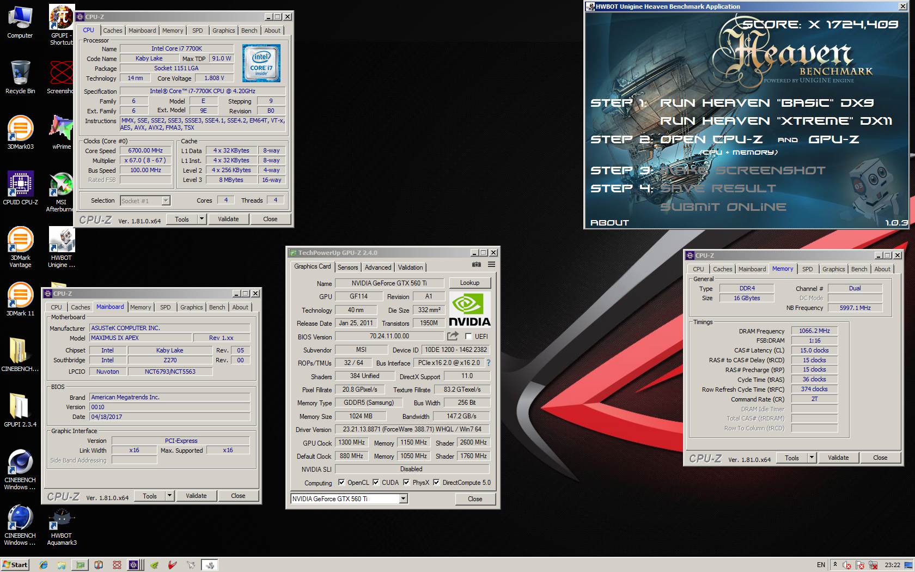Click Validate in the CPU-Z CPU window

click(228, 219)
